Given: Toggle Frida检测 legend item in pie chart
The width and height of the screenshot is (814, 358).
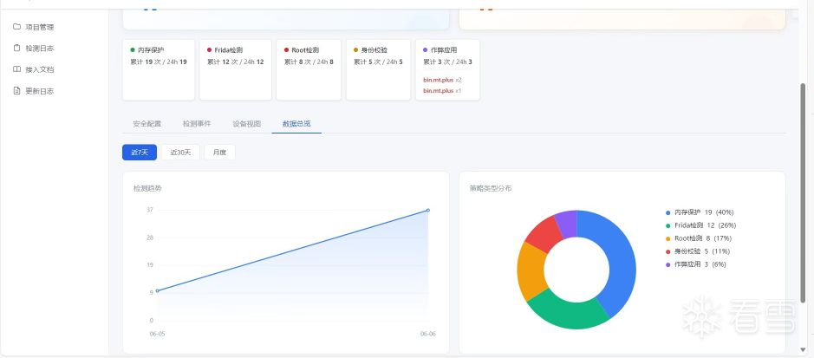Looking at the screenshot, I should 700,225.
